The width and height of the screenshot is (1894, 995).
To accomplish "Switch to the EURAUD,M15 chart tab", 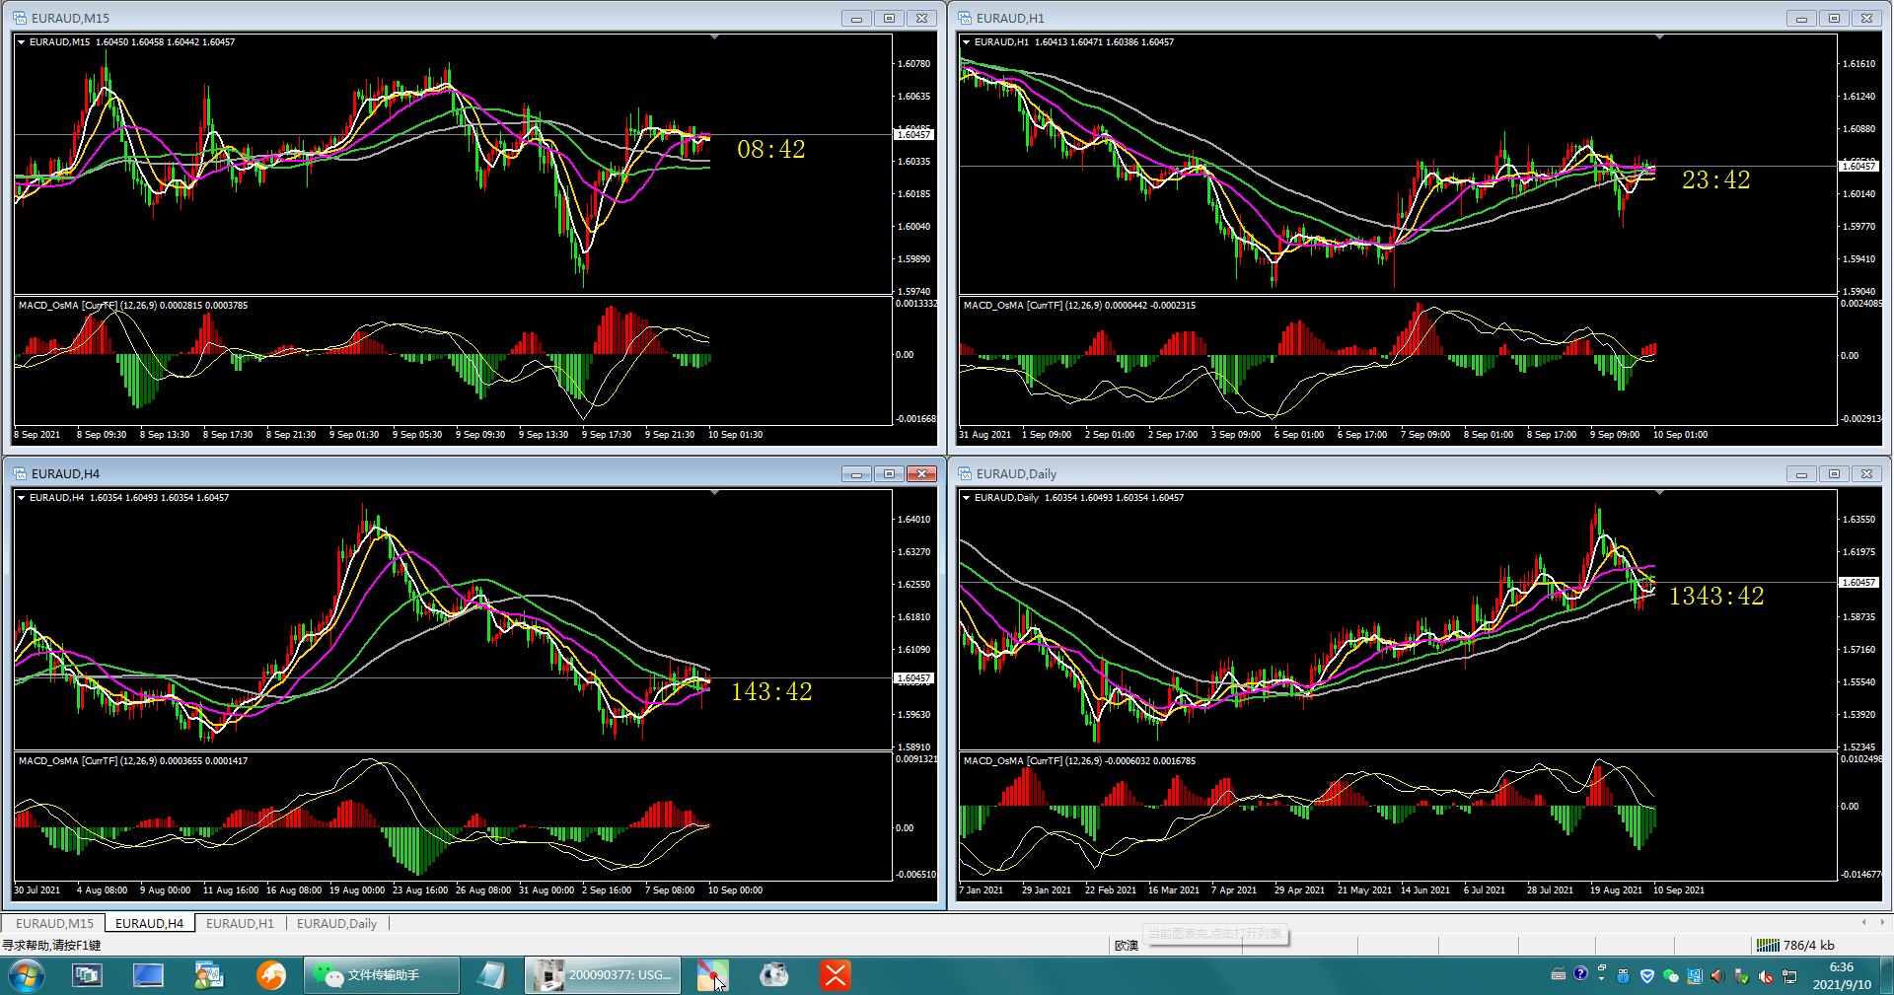I will (x=54, y=923).
